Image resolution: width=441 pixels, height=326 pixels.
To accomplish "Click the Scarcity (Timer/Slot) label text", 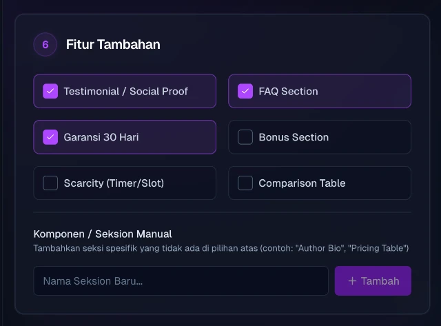I will [114, 183].
